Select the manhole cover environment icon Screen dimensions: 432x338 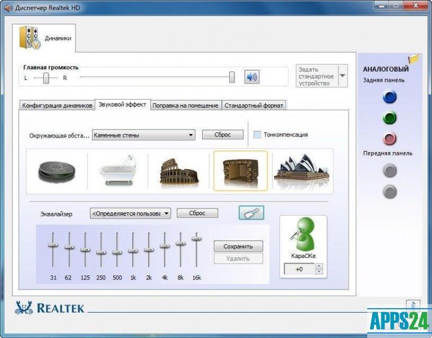click(x=57, y=171)
